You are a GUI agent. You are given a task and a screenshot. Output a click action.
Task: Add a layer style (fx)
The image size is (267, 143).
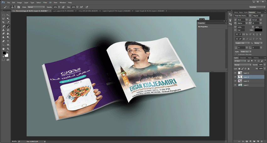coord(243,141)
